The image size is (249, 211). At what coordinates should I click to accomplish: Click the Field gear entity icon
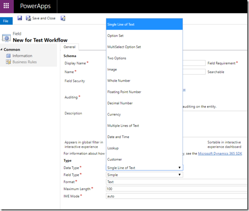(7, 38)
